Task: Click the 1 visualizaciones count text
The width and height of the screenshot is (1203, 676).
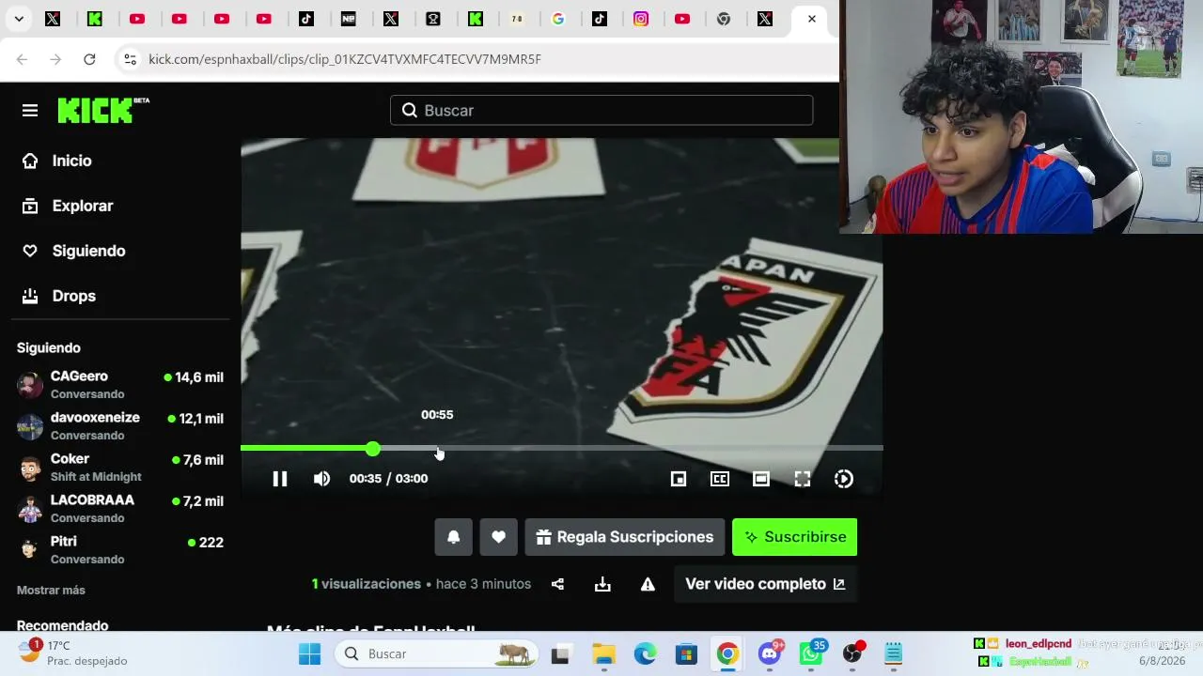Action: [367, 584]
